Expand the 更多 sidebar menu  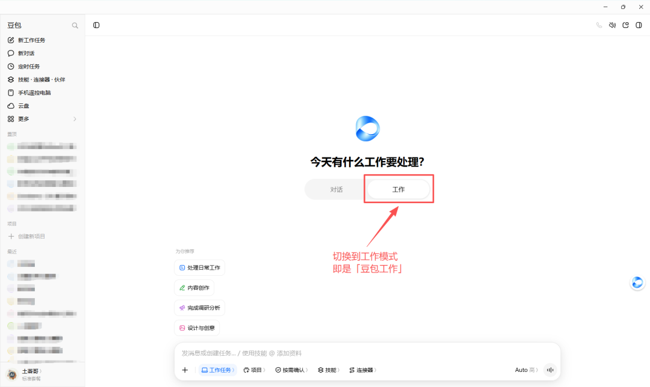pos(42,119)
